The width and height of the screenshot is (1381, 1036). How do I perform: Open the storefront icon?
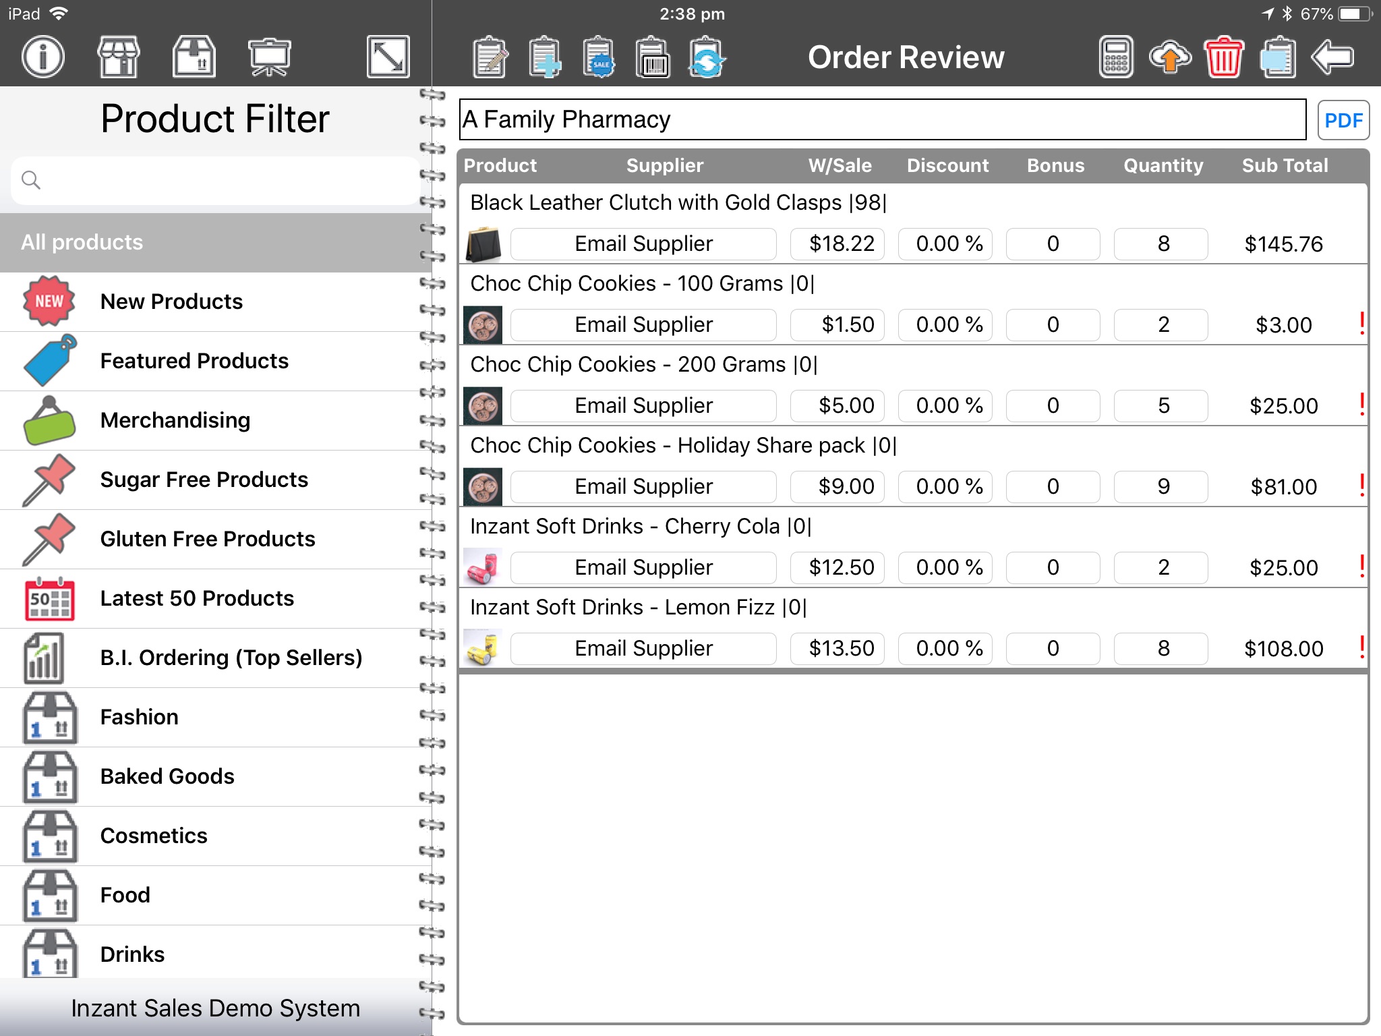(119, 57)
